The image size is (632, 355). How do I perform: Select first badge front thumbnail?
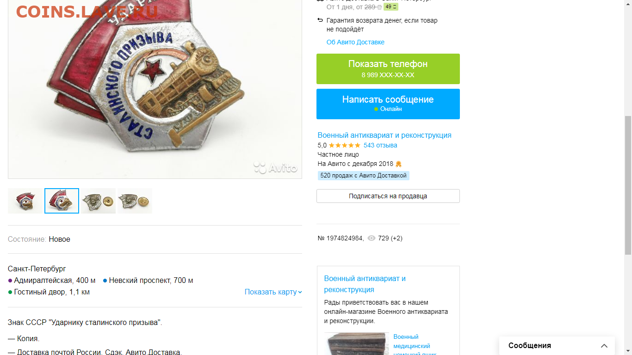point(25,201)
